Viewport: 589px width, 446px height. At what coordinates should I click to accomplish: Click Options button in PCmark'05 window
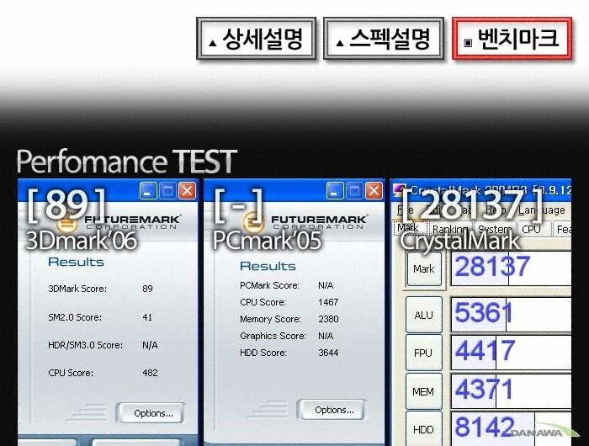coord(333,410)
